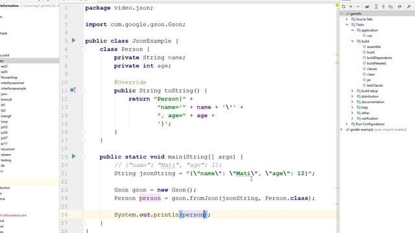
Task: Select the 'classes' Gradle task
Action: click(x=372, y=69)
